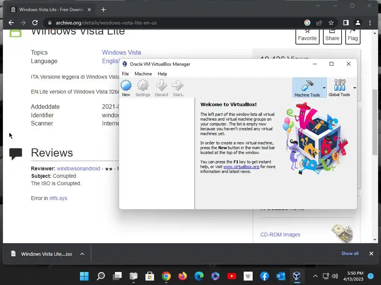Open taskbar Search
This screenshot has height=285, width=381.
pyautogui.click(x=100, y=276)
